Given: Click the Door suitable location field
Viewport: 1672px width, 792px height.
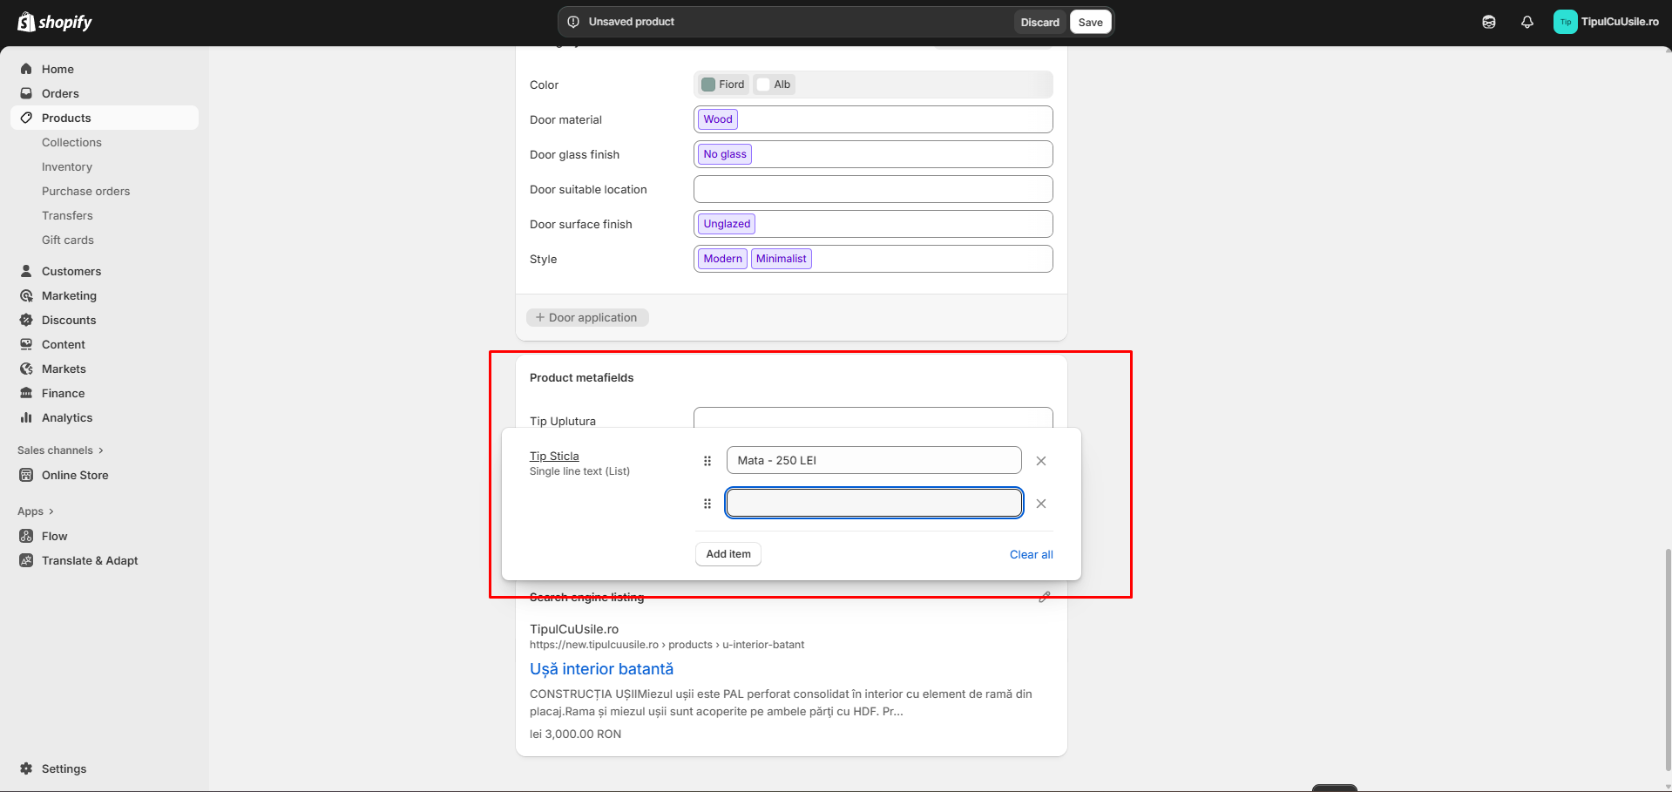Looking at the screenshot, I should 872,189.
